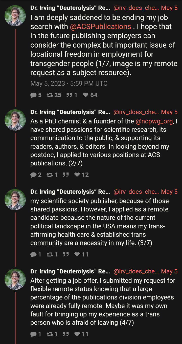Viewport: 182px width, 344px height.
Task: Like the (3/7) tweet with 11 likes
Action: click(77, 254)
